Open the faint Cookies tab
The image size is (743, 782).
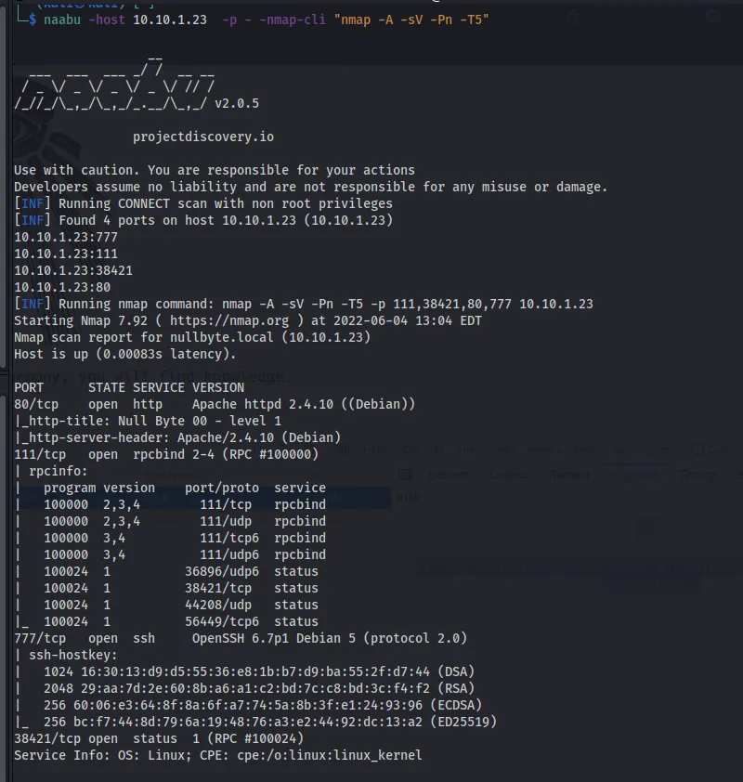507,474
